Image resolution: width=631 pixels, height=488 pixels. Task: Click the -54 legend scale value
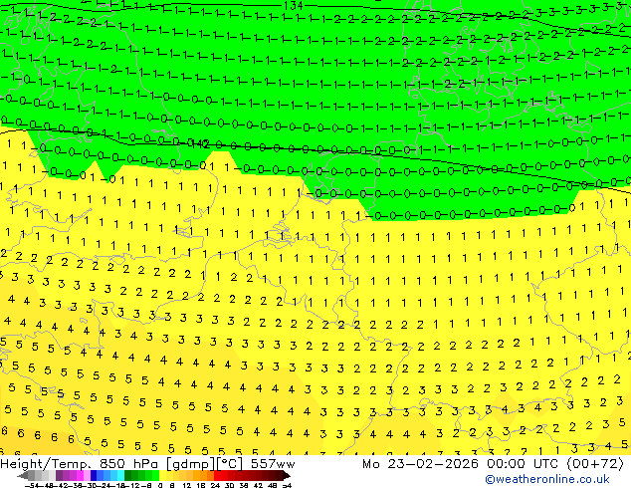coord(32,486)
